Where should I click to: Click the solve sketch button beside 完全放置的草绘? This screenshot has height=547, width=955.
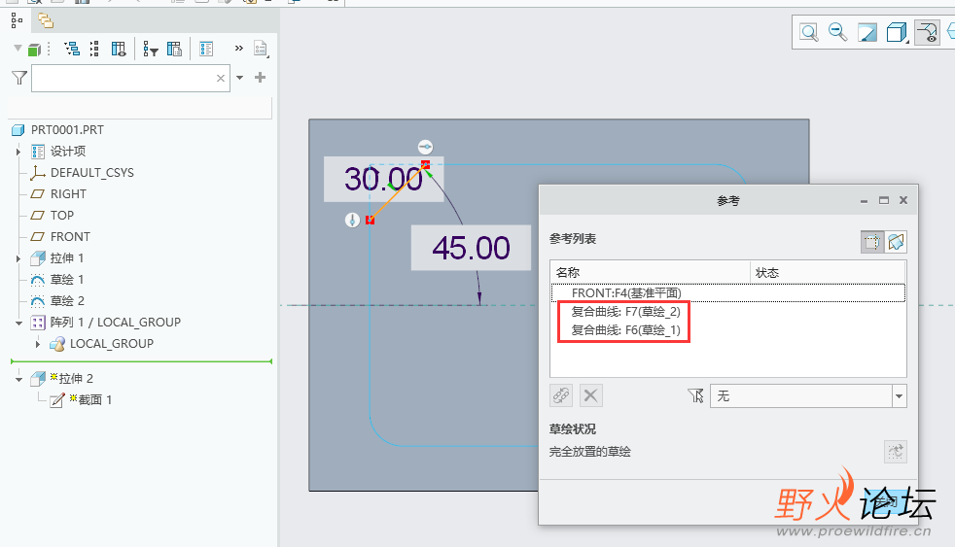pos(896,452)
